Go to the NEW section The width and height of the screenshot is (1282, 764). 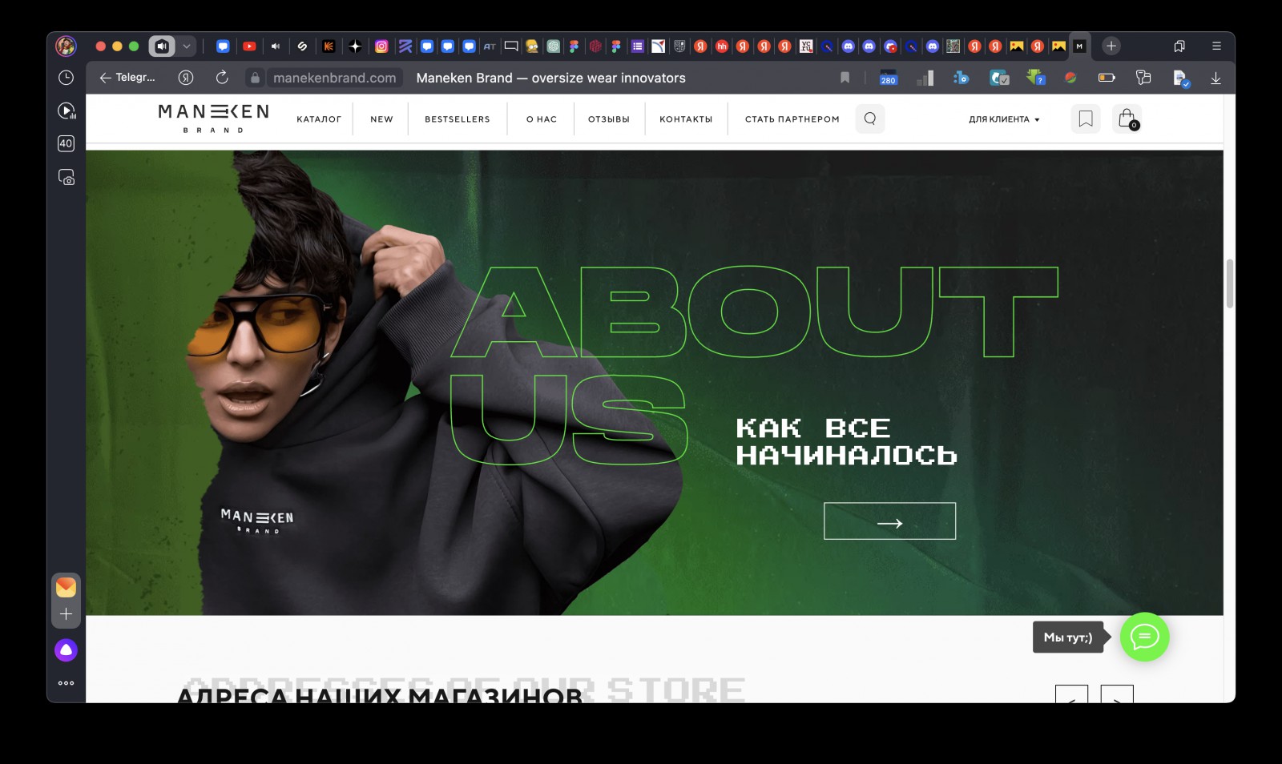click(x=381, y=119)
